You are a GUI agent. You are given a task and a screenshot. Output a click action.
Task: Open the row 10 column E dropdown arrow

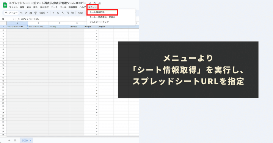(x=97, y=55)
